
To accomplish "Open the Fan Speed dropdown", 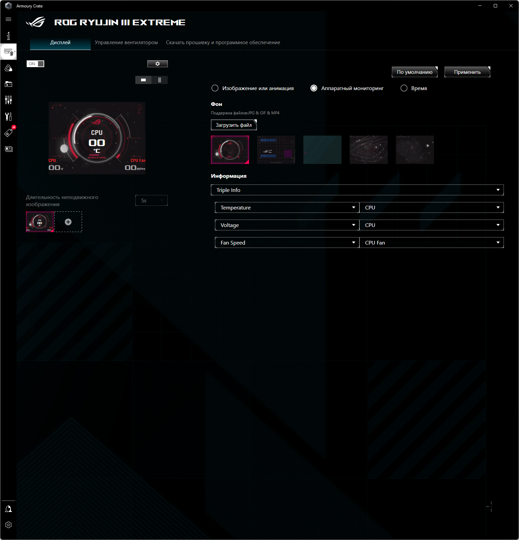I will (x=287, y=243).
